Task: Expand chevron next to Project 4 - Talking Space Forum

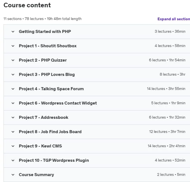Action: [x=13, y=89]
